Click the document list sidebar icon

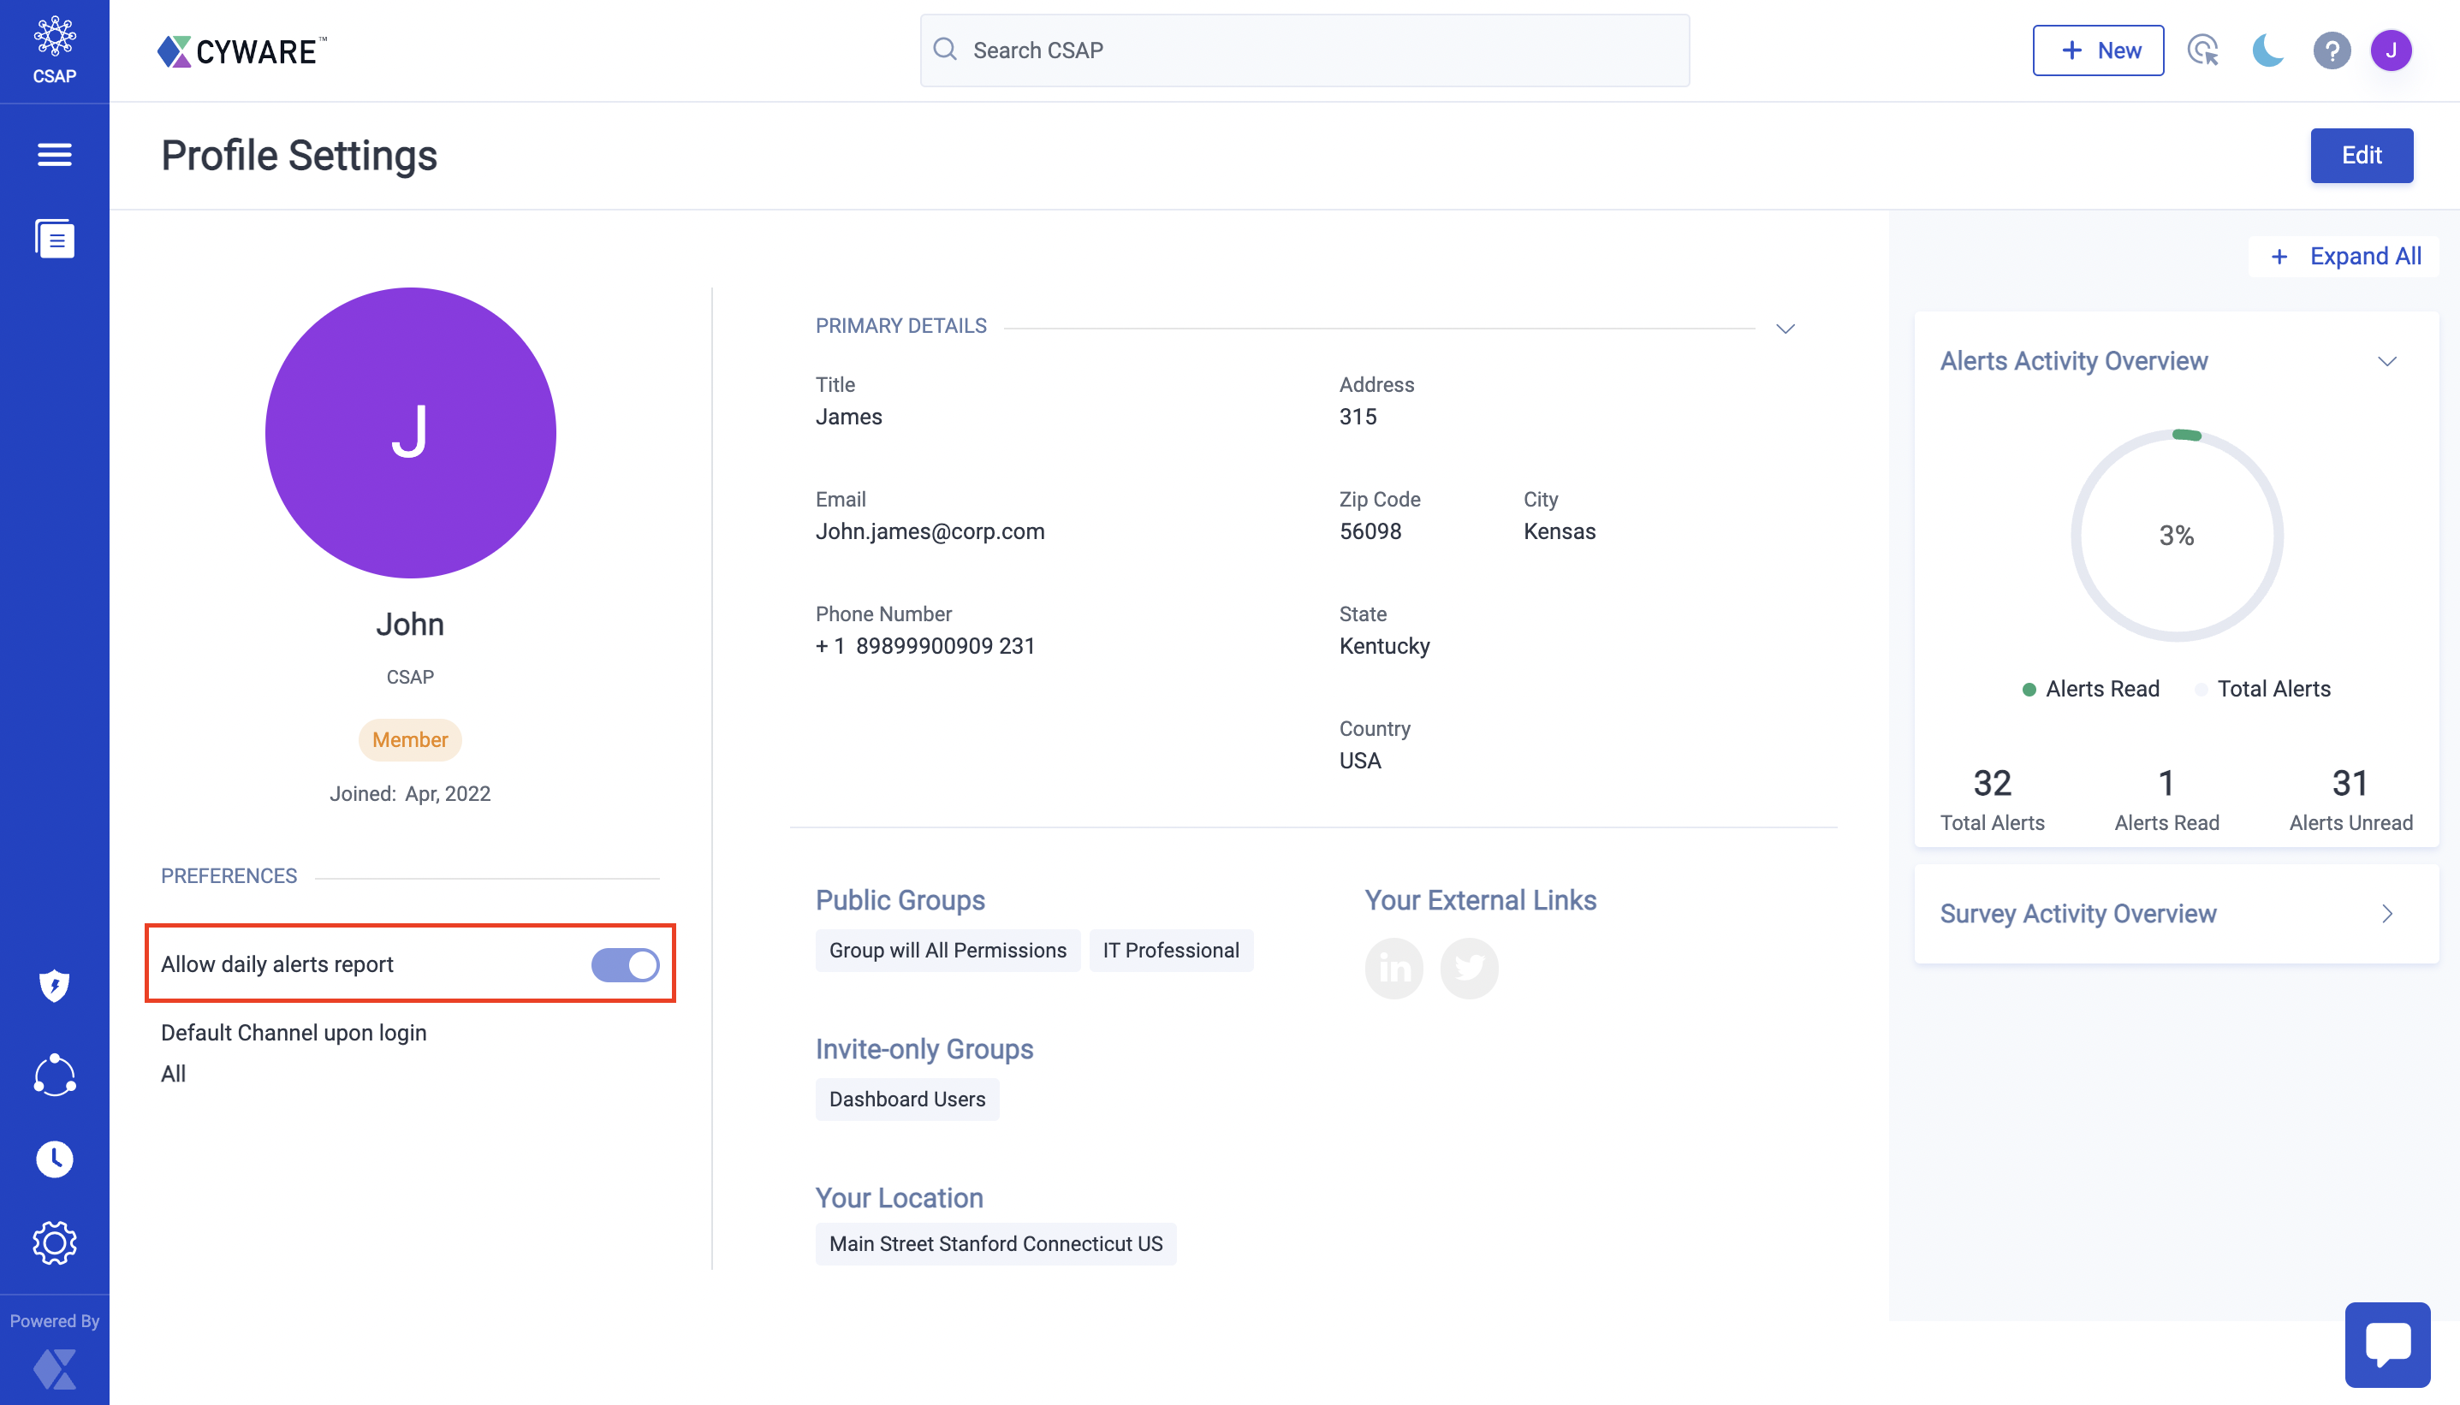[54, 239]
